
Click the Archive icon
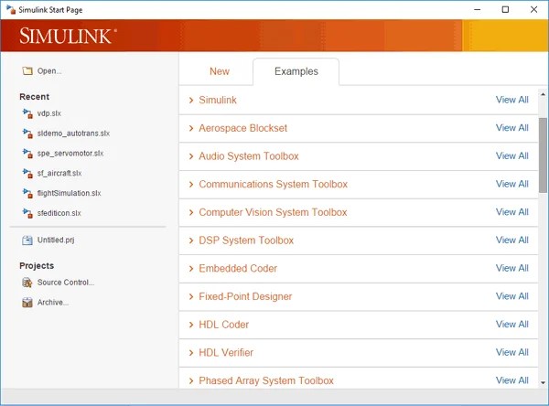27,303
